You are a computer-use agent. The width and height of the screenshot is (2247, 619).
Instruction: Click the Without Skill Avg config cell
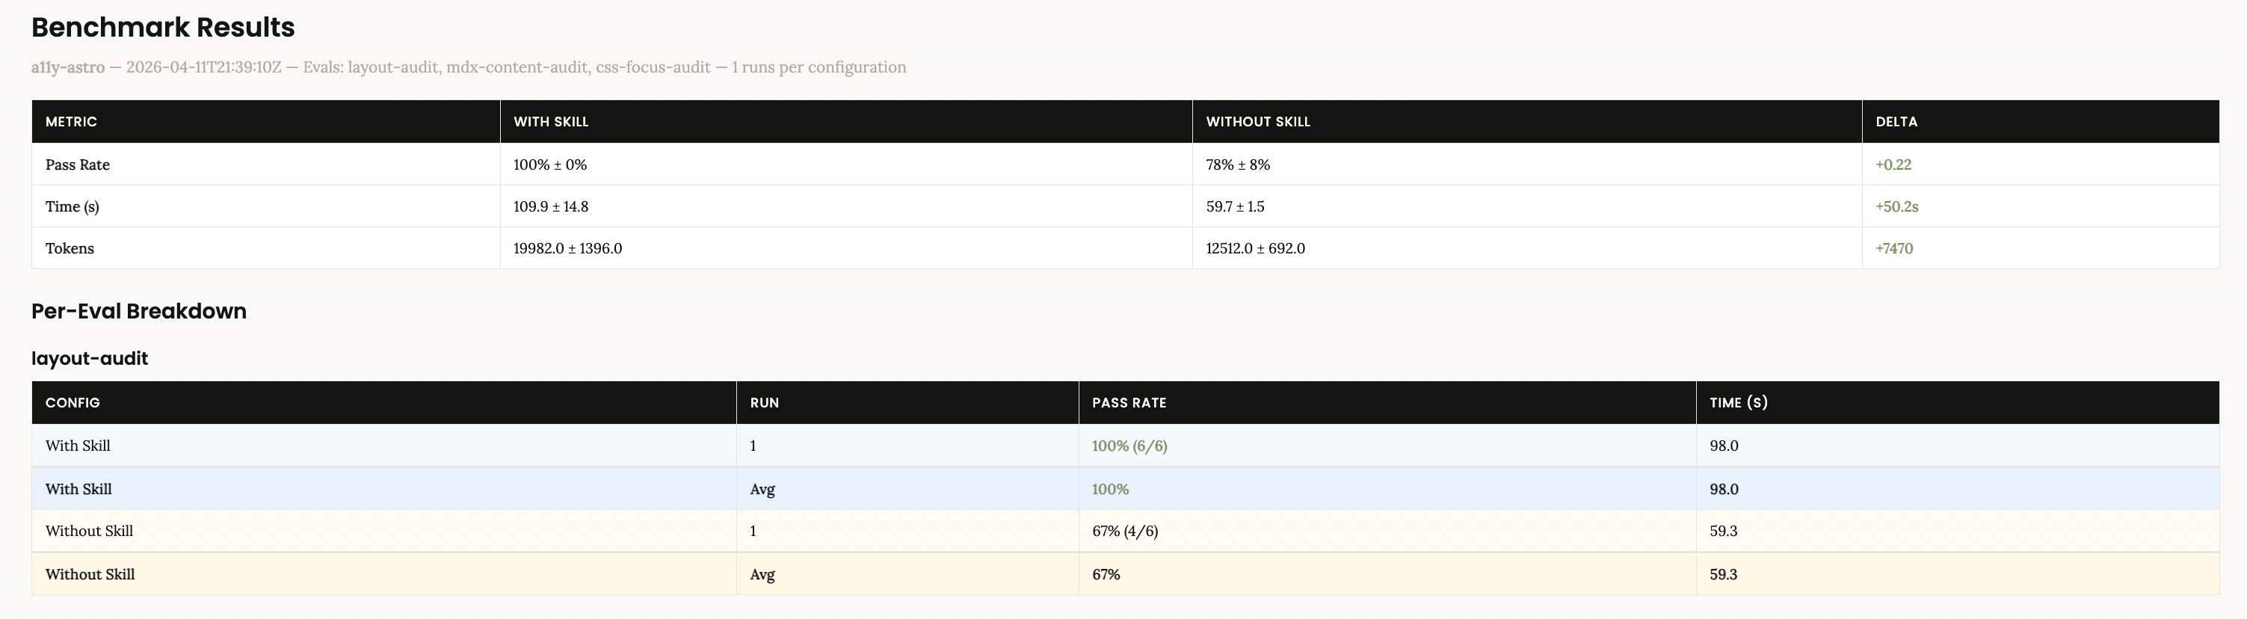coord(383,573)
